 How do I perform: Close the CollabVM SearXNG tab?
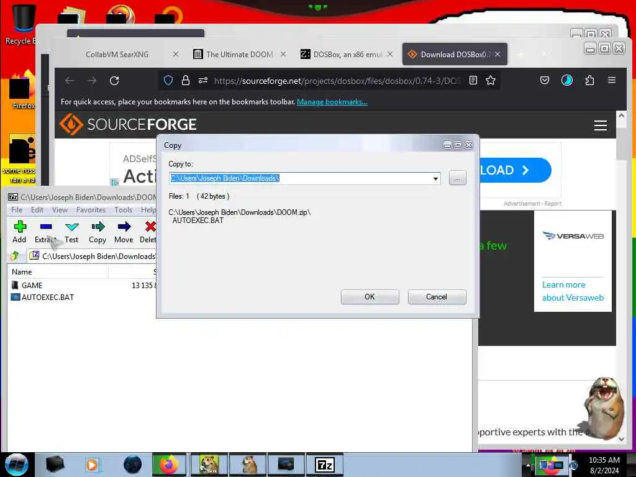176,54
